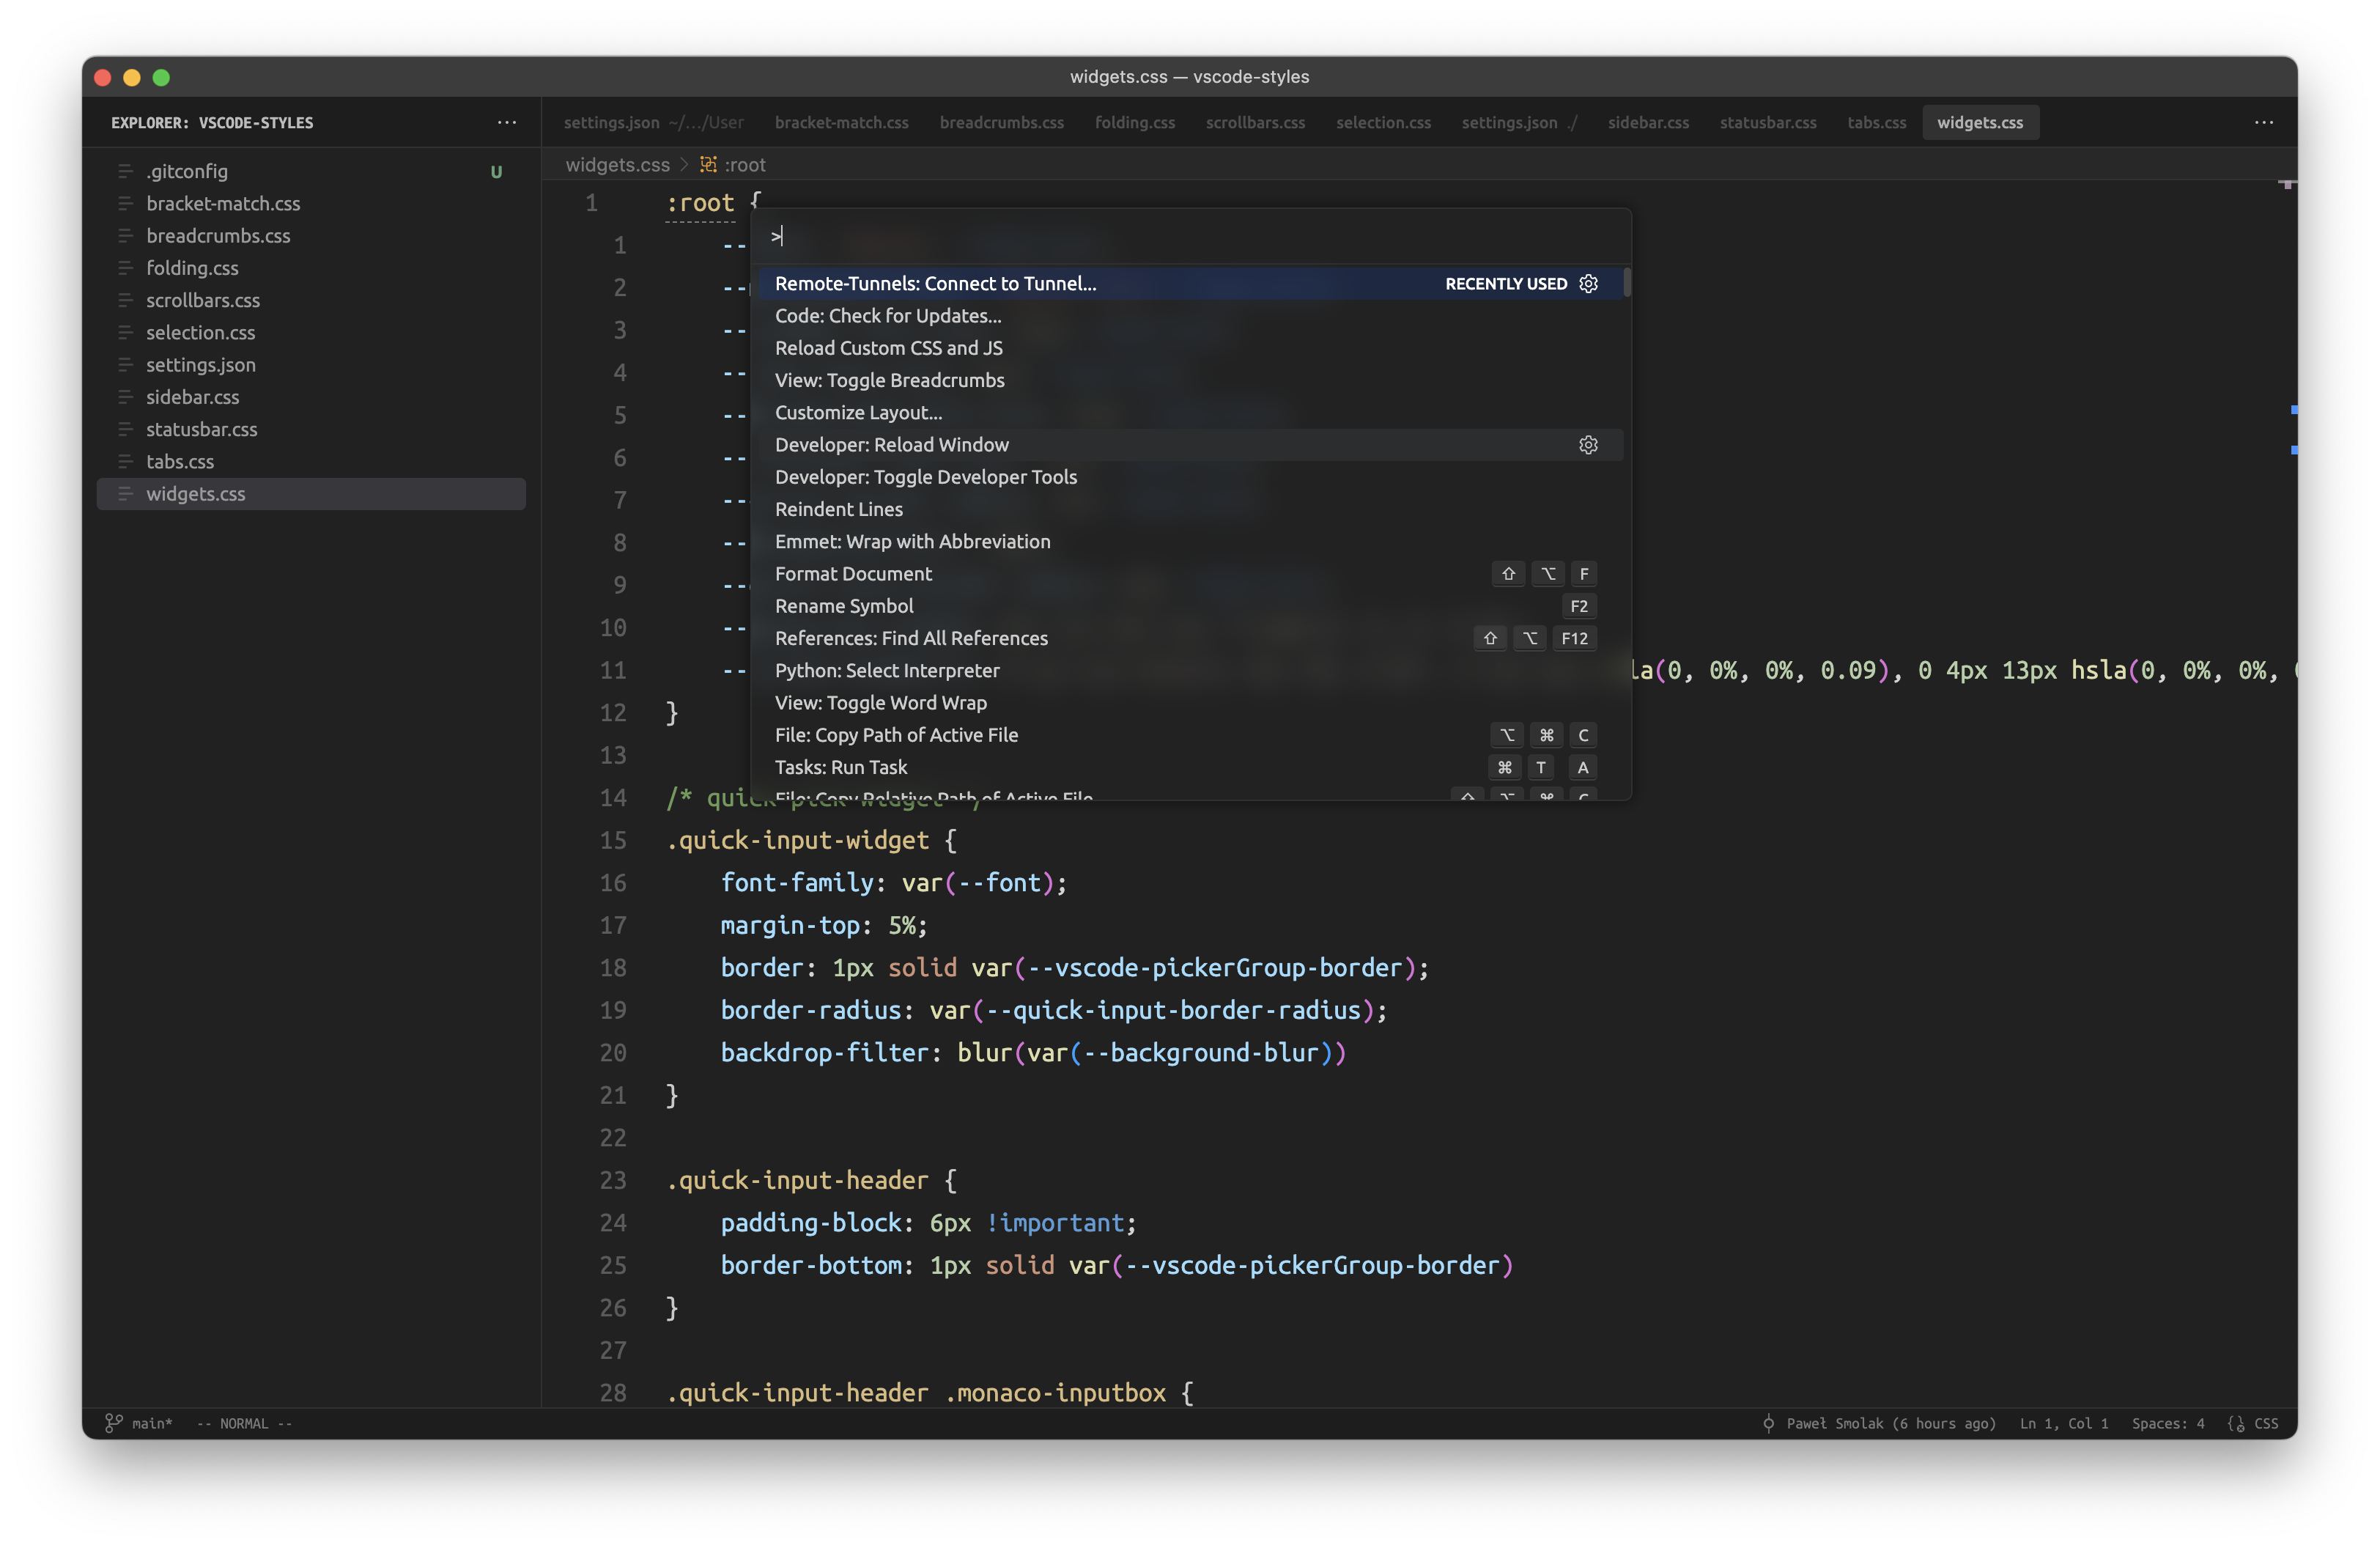
Task: Click the command palette input field
Action: coord(1190,237)
